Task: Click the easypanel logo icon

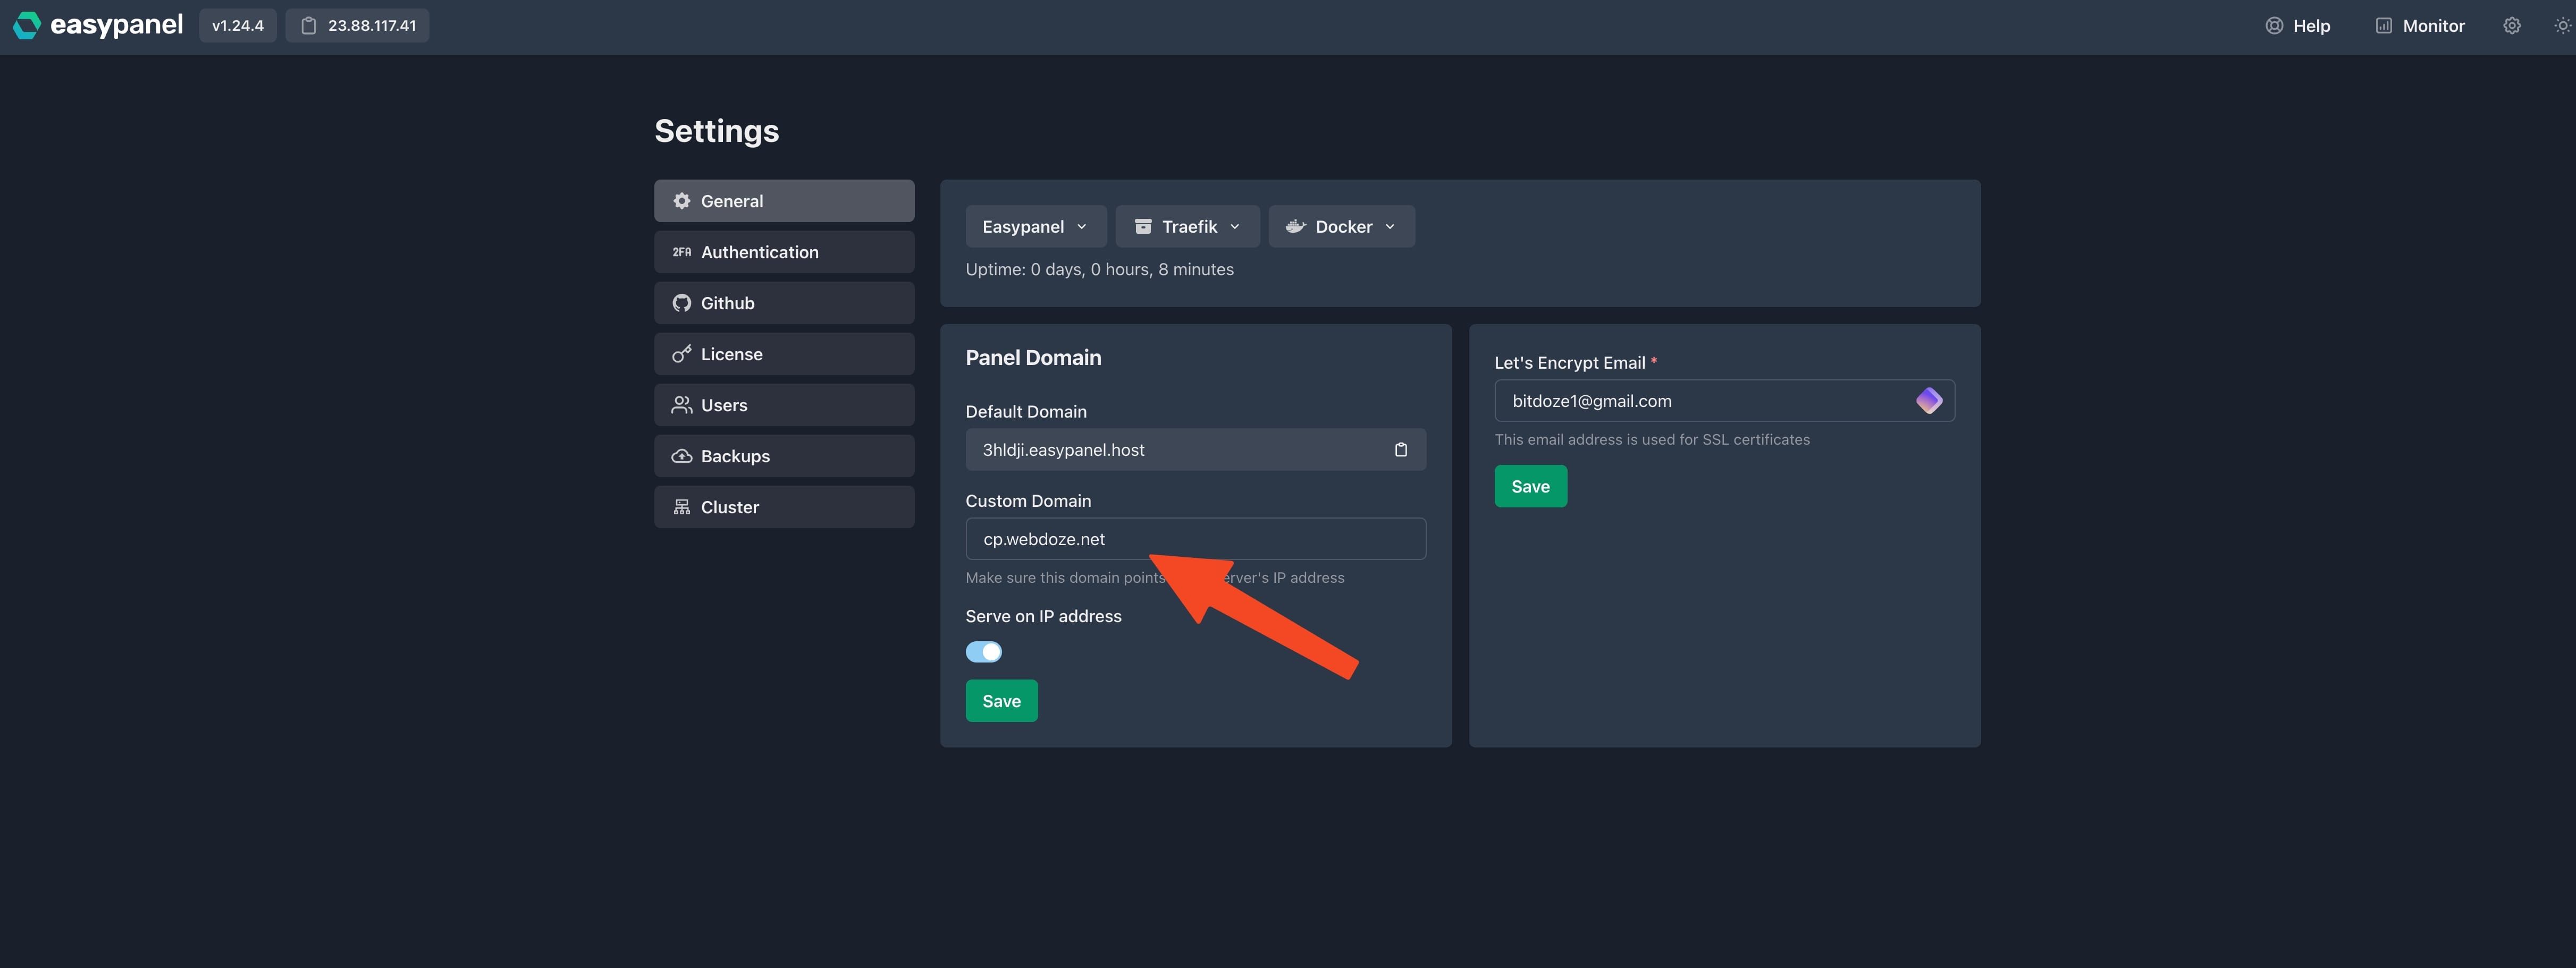Action: (x=27, y=25)
